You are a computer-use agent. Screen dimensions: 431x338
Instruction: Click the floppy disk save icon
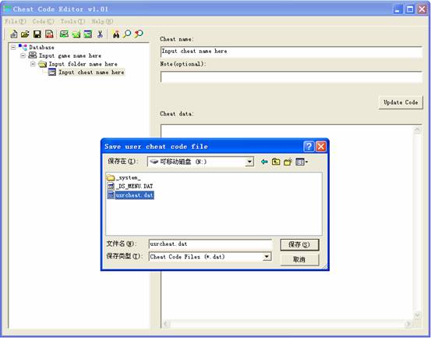(37, 34)
